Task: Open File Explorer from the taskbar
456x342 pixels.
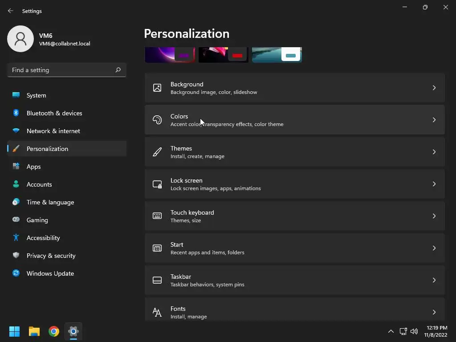Action: [x=34, y=331]
